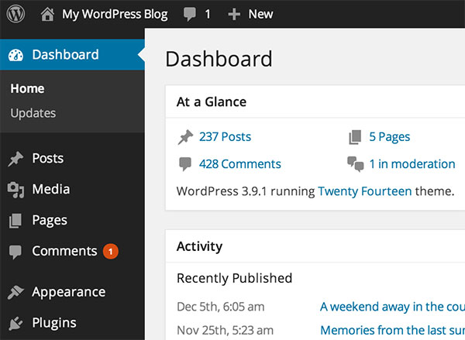Click the Posts pushpin icon in sidebar
The image size is (465, 340).
pos(15,159)
